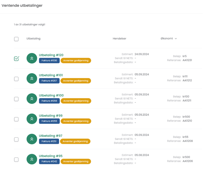Open the Faktura #242 tag
This screenshot has width=204, height=171.
point(49,162)
